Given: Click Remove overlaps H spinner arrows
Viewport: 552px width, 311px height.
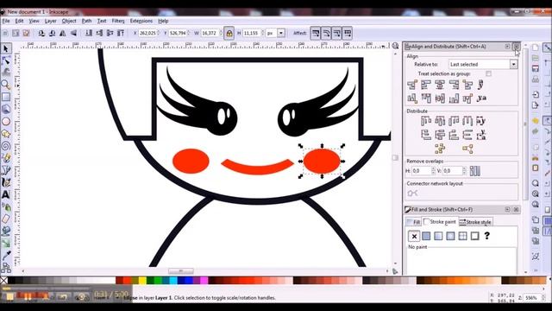Looking at the screenshot, I should click(x=433, y=171).
